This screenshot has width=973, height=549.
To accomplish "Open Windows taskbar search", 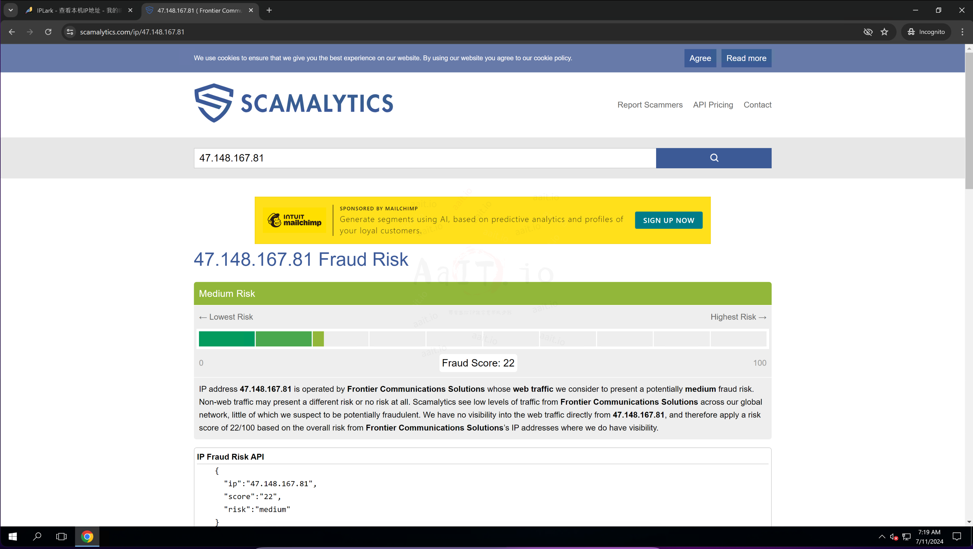I will click(37, 537).
